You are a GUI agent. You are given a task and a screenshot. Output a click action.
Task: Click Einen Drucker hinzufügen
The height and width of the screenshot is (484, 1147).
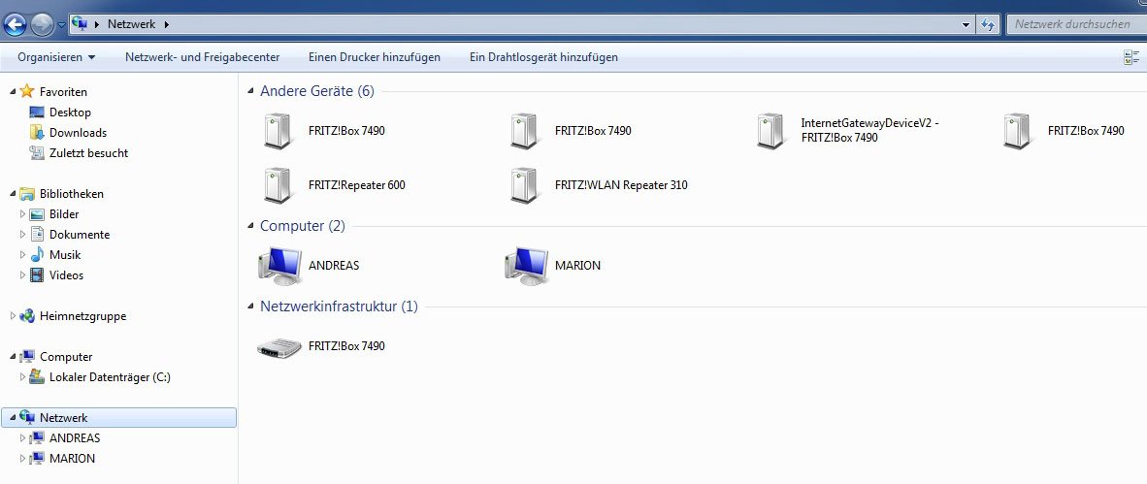click(375, 57)
